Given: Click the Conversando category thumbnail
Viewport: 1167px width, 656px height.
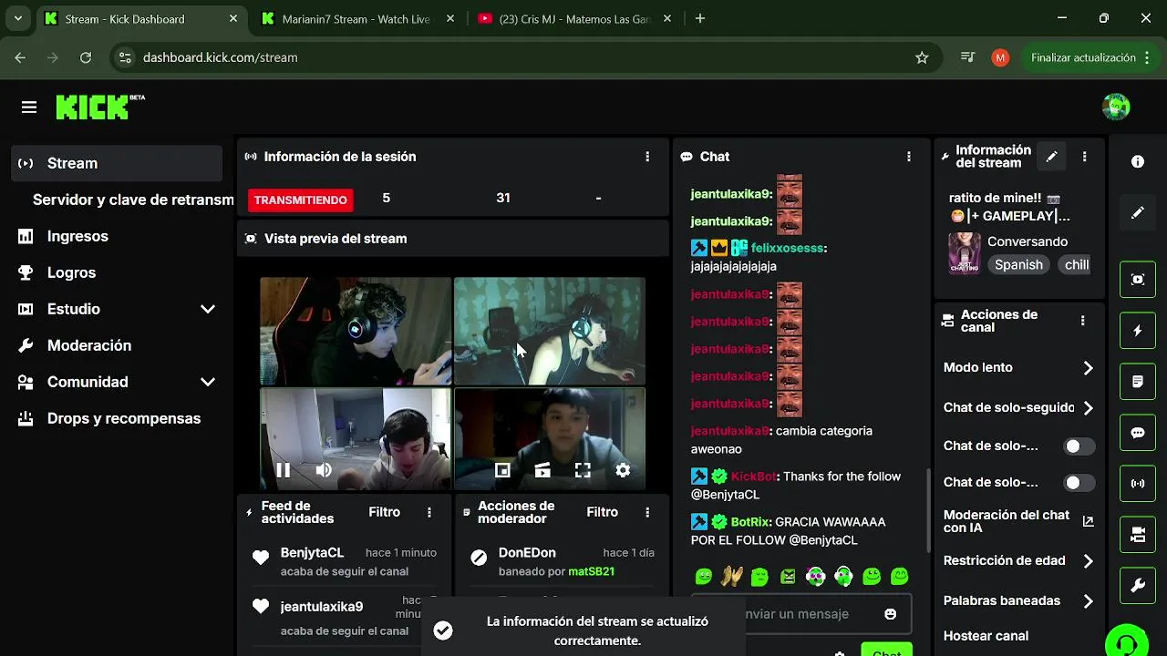Looking at the screenshot, I should coord(965,253).
